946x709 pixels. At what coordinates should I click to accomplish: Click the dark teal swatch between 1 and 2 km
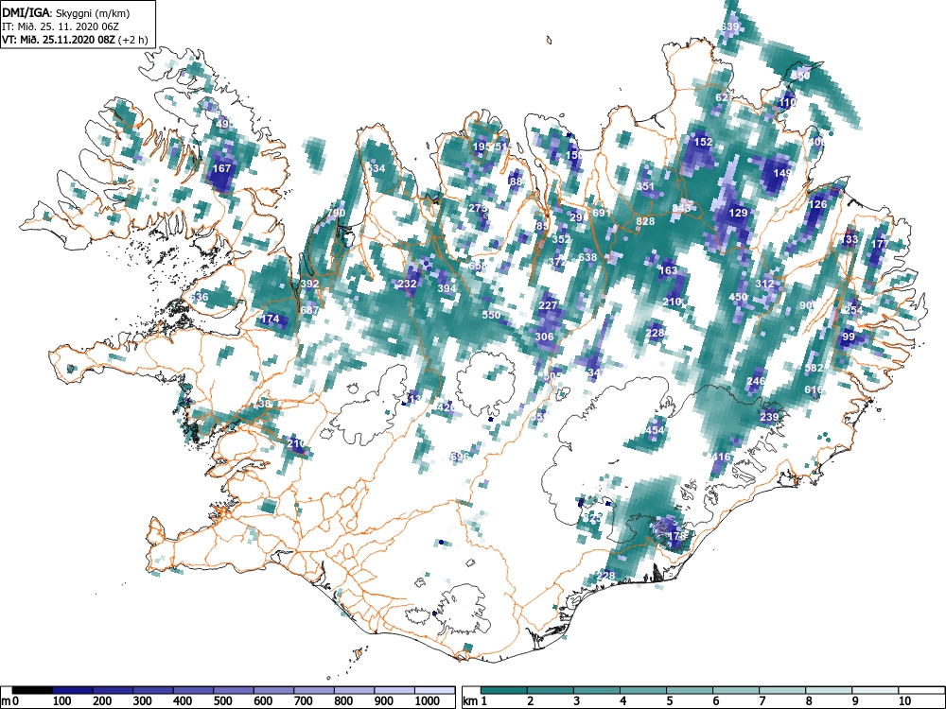click(x=504, y=690)
